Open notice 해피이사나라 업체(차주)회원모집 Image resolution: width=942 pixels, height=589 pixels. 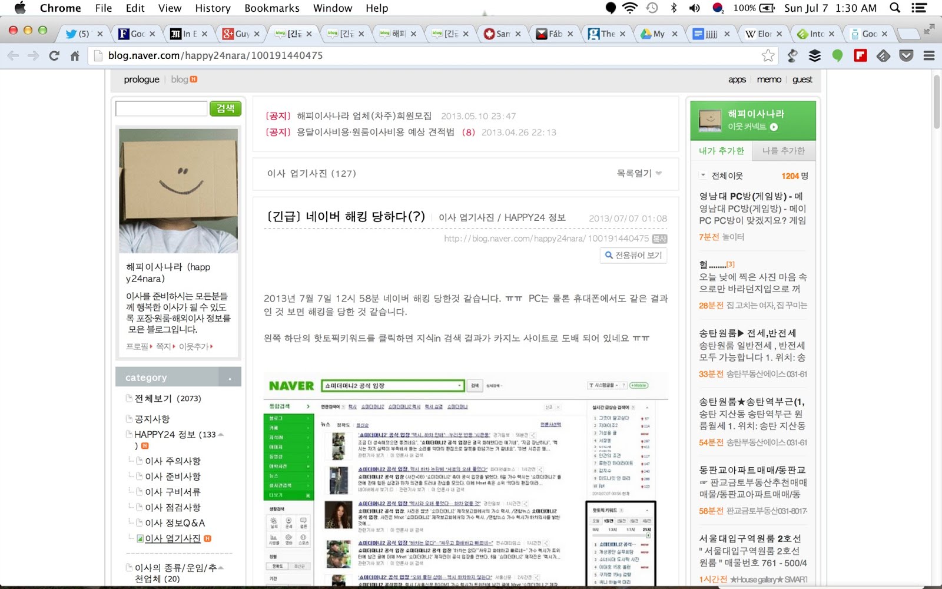[364, 116]
